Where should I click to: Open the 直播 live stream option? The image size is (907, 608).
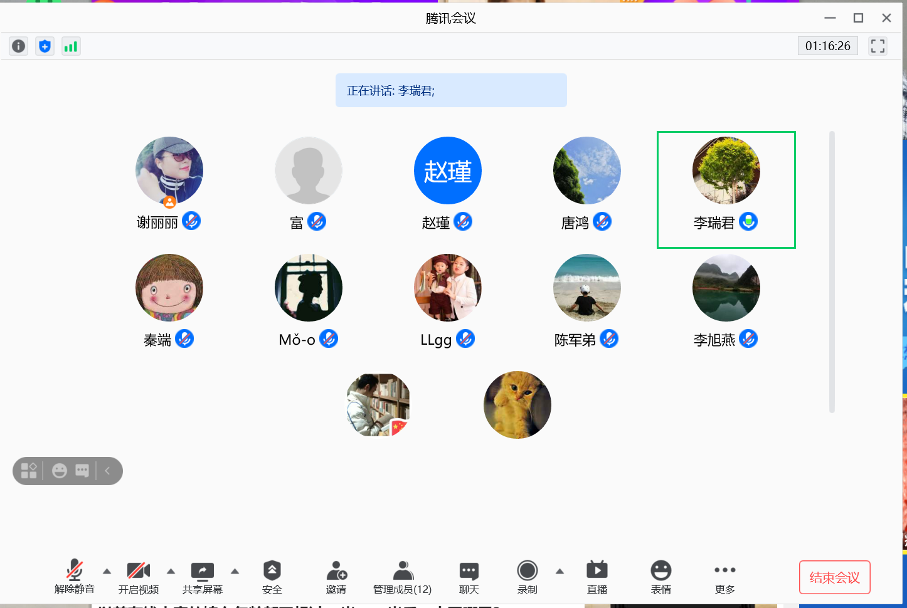coord(597,577)
